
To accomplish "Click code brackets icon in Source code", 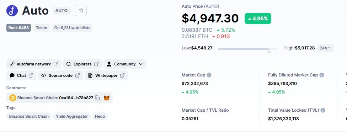I will point(44,75).
